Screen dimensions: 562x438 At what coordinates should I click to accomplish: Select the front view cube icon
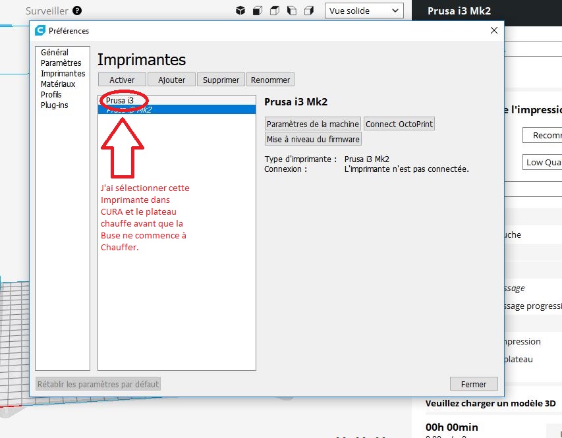tap(258, 11)
